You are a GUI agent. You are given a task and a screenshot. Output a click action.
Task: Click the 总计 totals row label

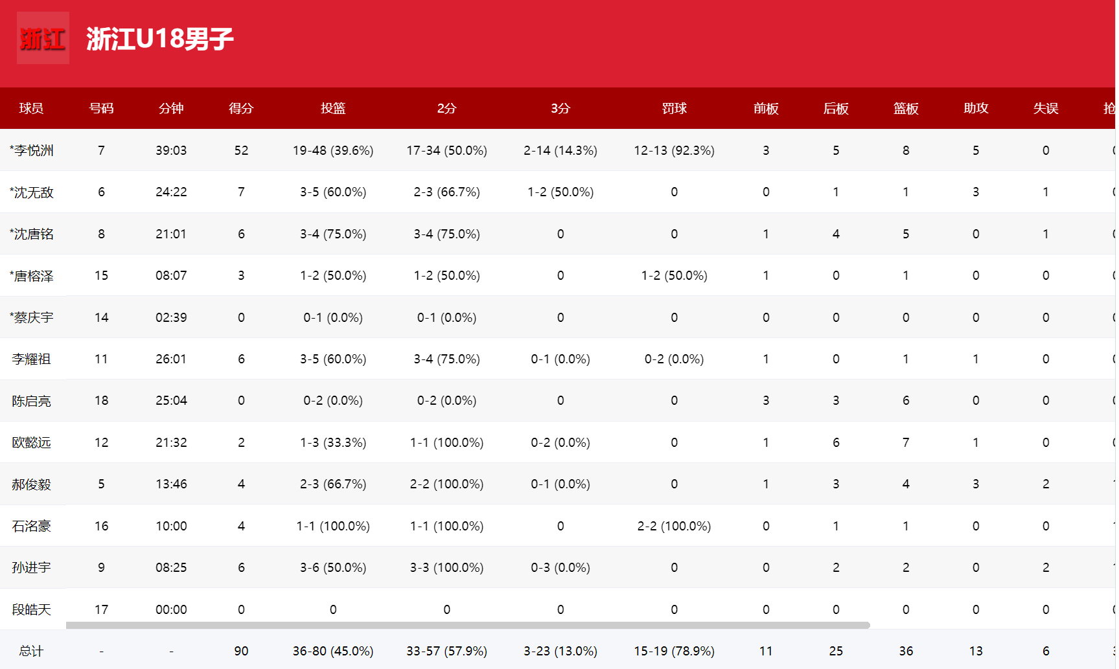point(31,651)
